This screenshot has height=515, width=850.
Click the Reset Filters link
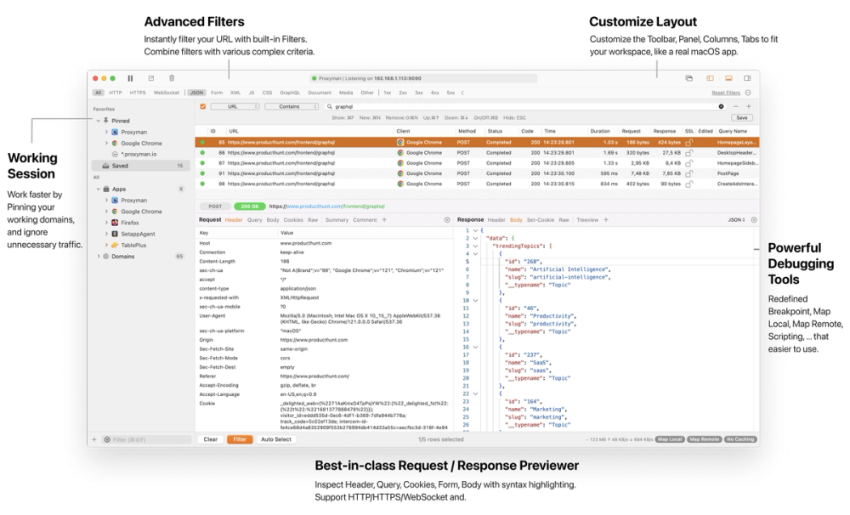[725, 93]
